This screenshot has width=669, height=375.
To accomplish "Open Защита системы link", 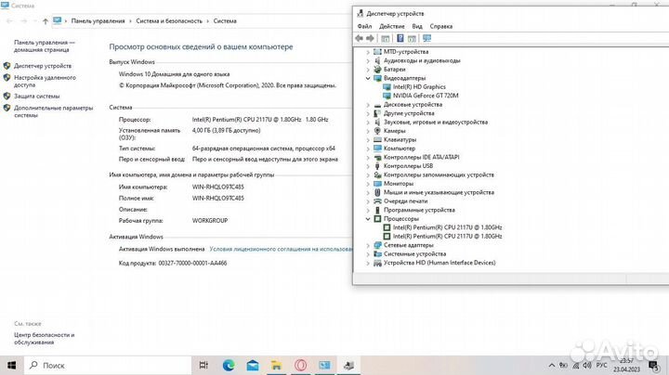I will pos(36,97).
